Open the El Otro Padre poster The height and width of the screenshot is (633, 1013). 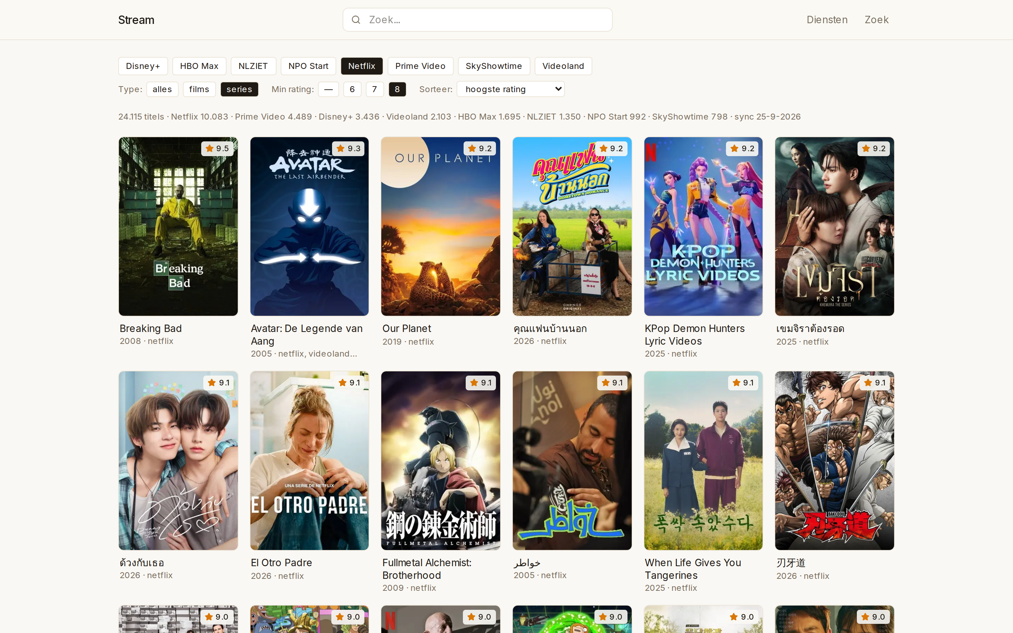click(x=310, y=461)
